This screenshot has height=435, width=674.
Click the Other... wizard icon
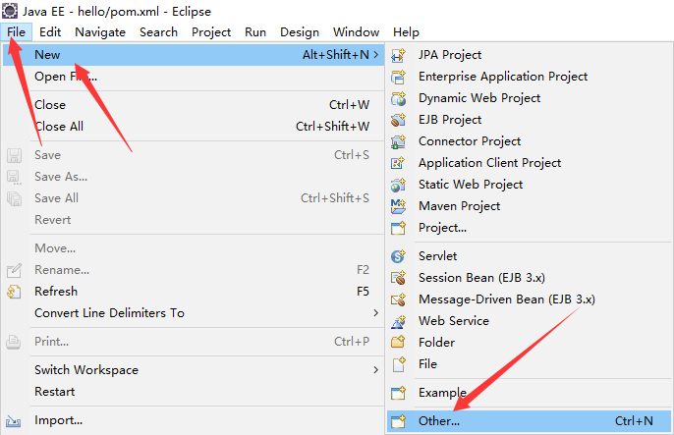click(x=398, y=421)
